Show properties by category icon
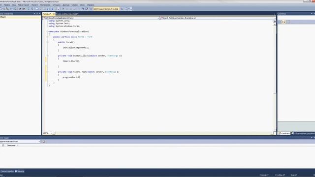Image resolution: width=315 pixels, height=177 pixels. 280,22
